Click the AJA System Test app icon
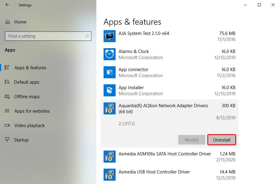Screen dimensions: 280x184 pyautogui.click(x=109, y=36)
